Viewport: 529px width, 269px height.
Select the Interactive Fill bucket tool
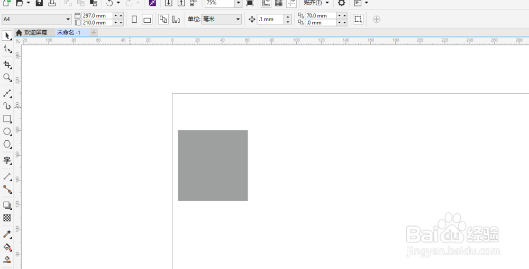tap(7, 247)
